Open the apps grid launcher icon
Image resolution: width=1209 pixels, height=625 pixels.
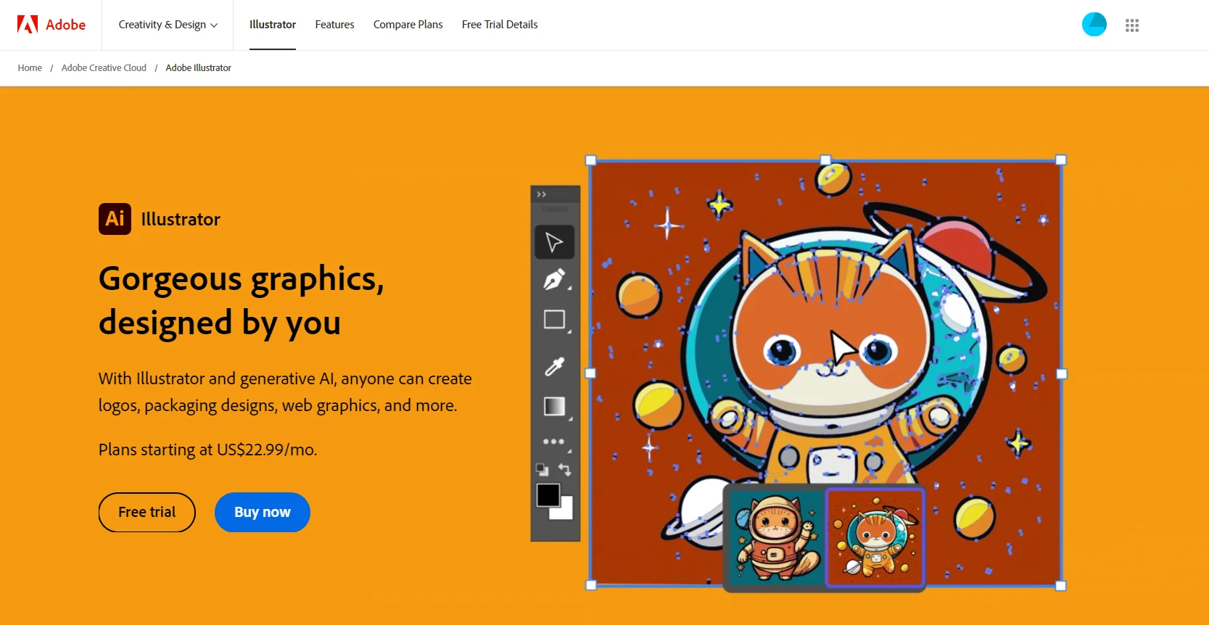1131,25
